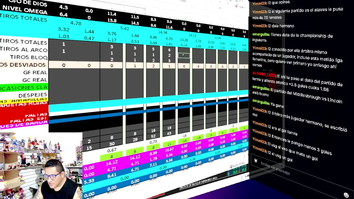This screenshot has width=354, height=199.
Task: Select the TIROS AL ARCO row label
Action: pyautogui.click(x=24, y=50)
